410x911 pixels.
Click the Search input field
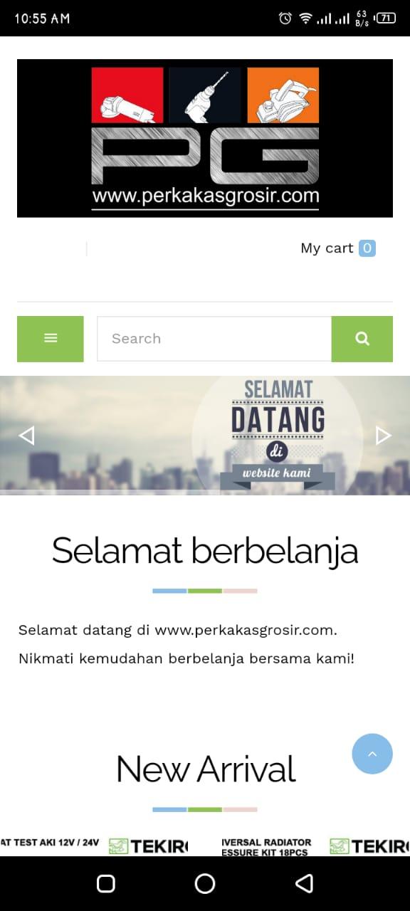pyautogui.click(x=214, y=339)
